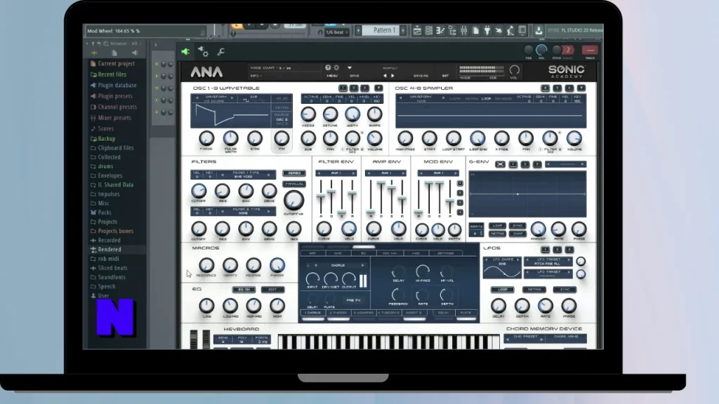Click the Rendered folder in browser
The width and height of the screenshot is (719, 404).
[110, 250]
